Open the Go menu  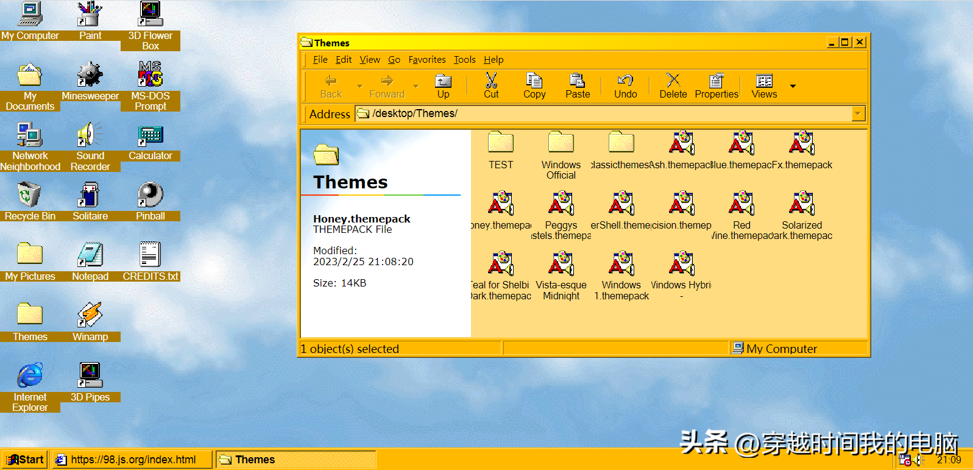click(x=394, y=60)
